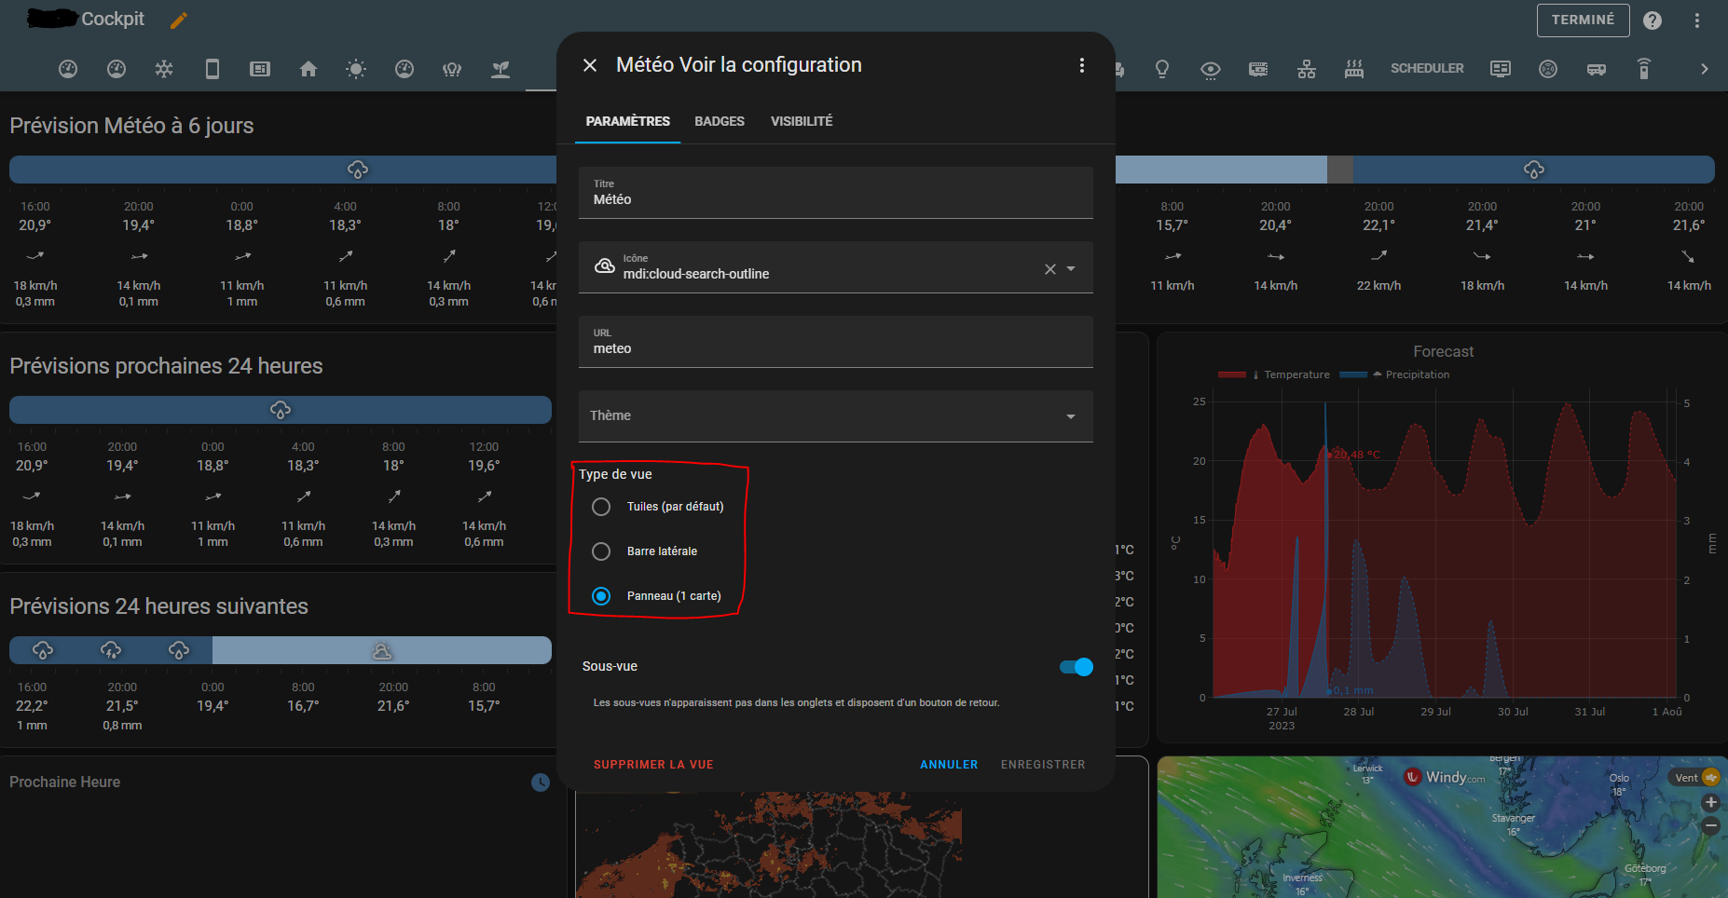Select Tuiles (par défaut) view type
Viewport: 1728px width, 898px height.
pos(601,507)
